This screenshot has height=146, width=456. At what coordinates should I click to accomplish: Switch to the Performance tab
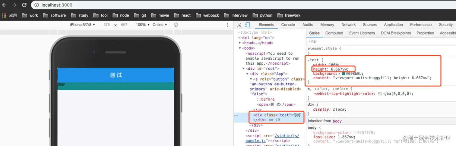(421, 25)
